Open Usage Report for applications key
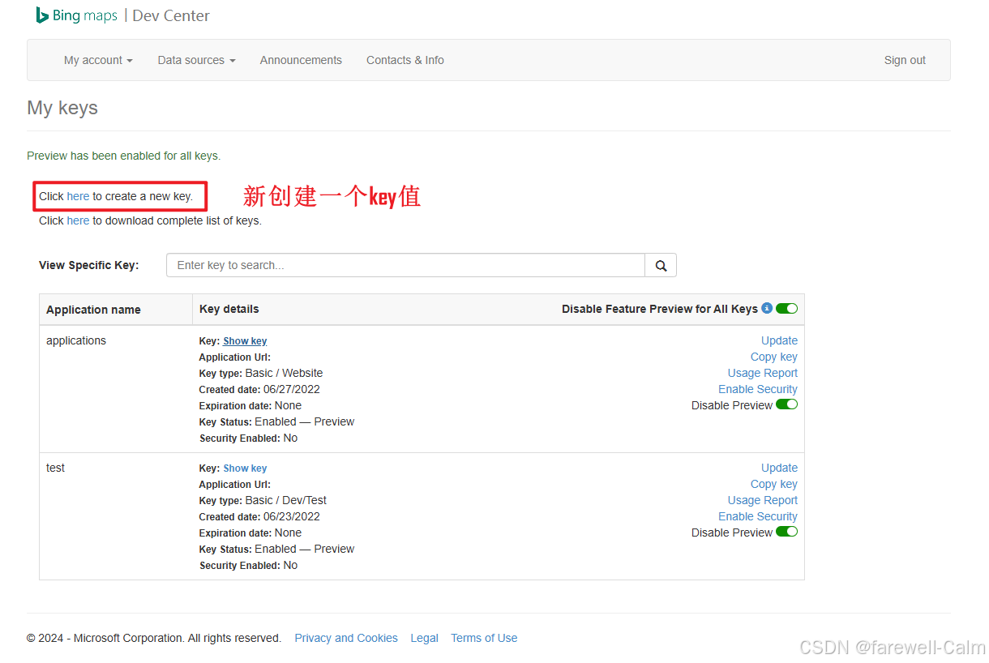This screenshot has height=663, width=989. 763,373
